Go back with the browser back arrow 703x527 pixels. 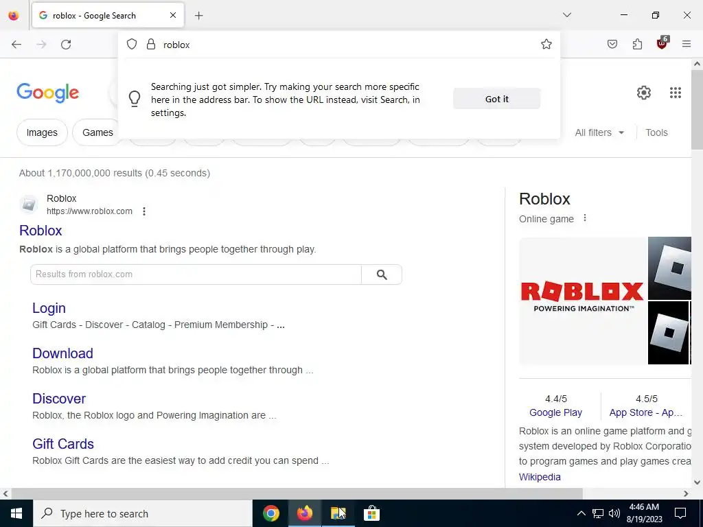(16, 45)
